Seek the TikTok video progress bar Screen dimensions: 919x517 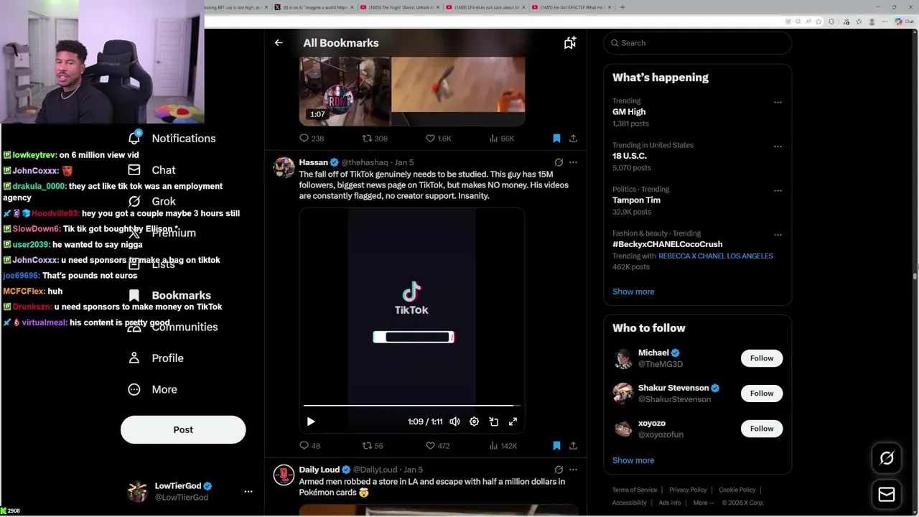coord(411,406)
